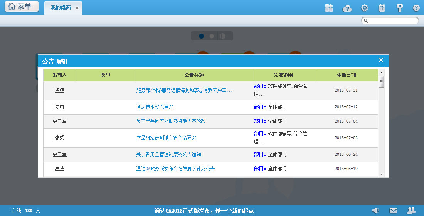Image resolution: width=424 pixels, height=216 pixels.
Task: Open the 员工出差制度补助及报销内容修改 announcement
Action: [171, 121]
